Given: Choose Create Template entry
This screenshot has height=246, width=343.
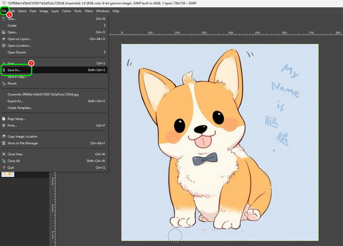Looking at the screenshot, I should [20, 108].
